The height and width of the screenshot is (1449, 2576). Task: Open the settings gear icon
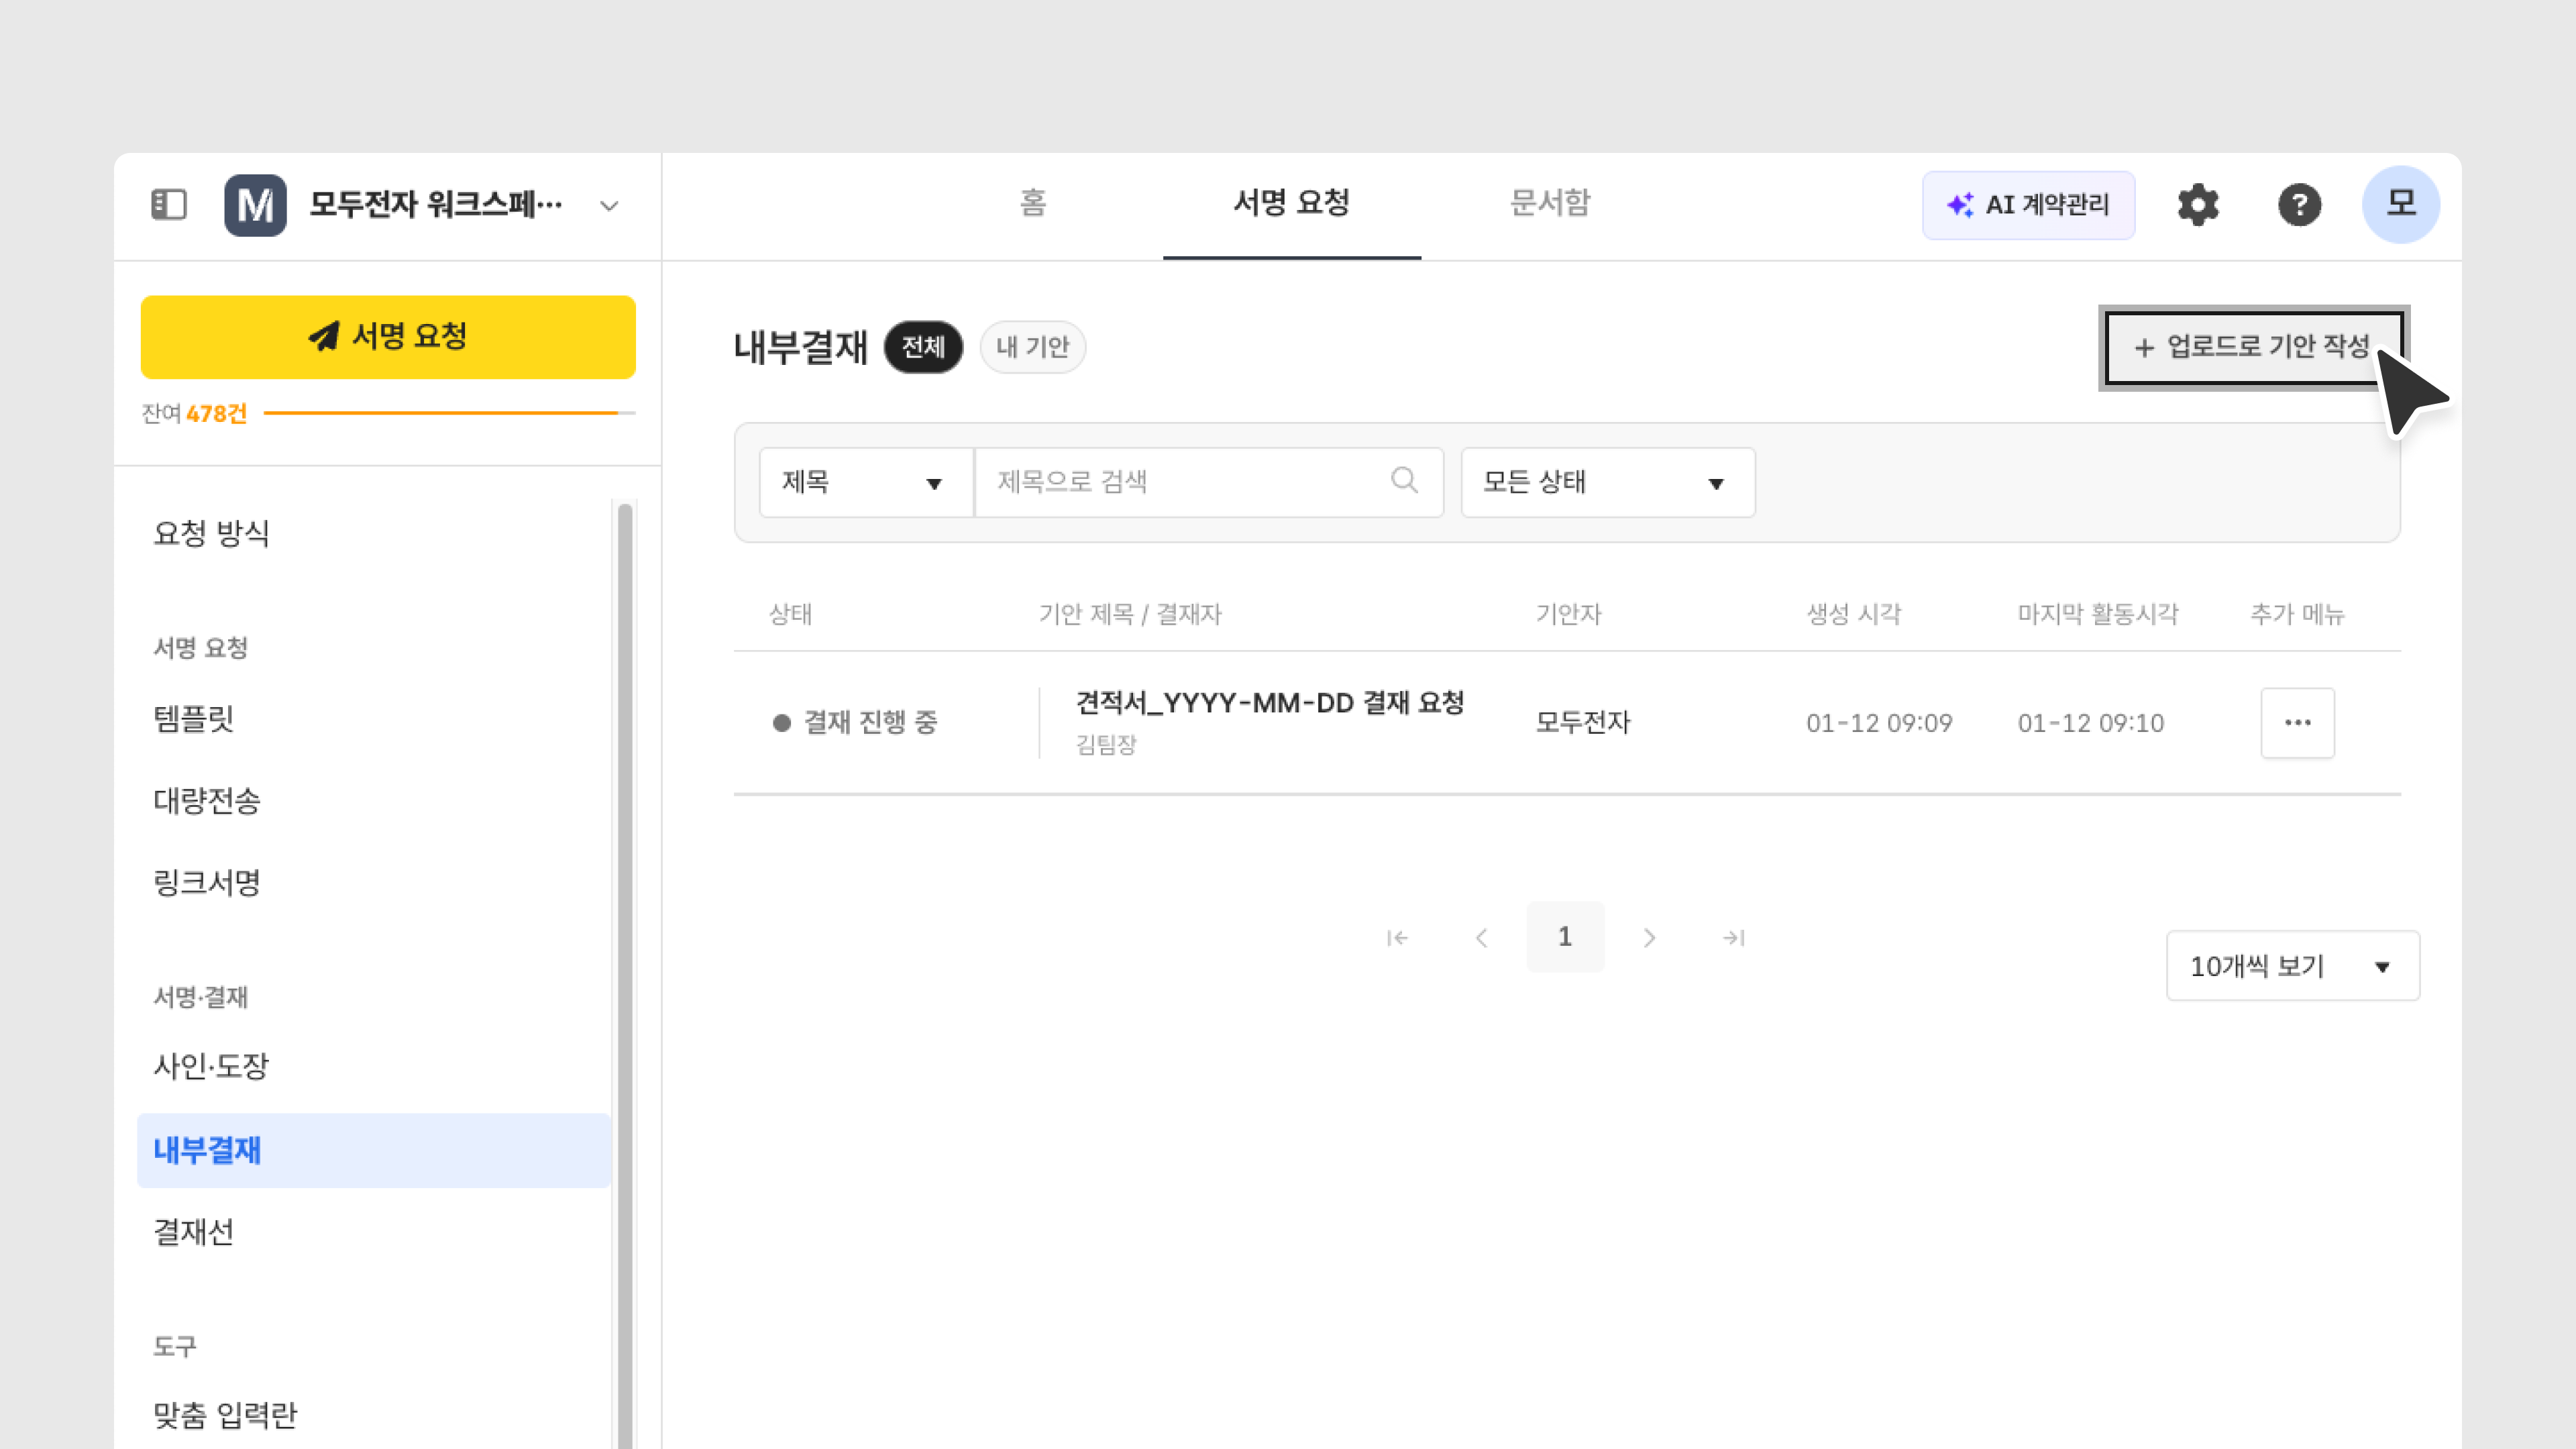[x=2197, y=205]
